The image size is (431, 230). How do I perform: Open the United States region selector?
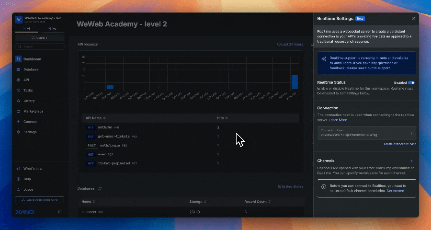290,186
